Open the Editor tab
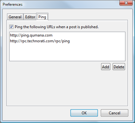The width and height of the screenshot is (135, 123). point(30,17)
